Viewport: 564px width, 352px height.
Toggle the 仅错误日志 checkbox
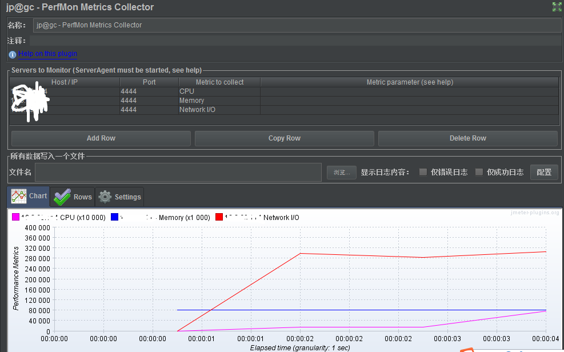tap(423, 172)
